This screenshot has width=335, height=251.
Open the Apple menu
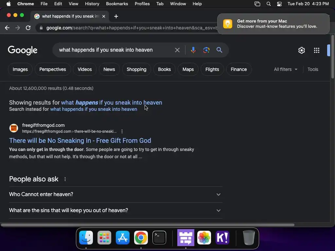click(9, 4)
